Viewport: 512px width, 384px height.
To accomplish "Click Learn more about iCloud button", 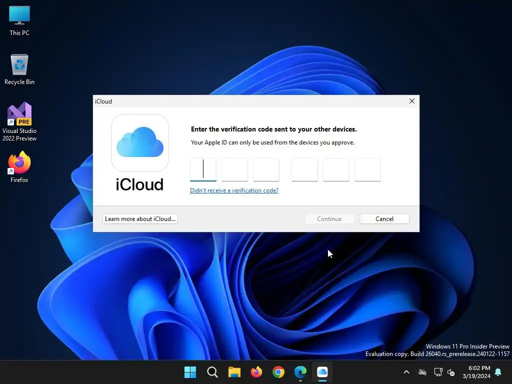I will (140, 219).
